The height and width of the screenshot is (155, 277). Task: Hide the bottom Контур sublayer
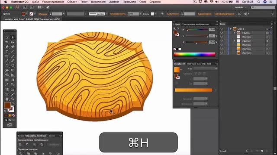pos(222,53)
